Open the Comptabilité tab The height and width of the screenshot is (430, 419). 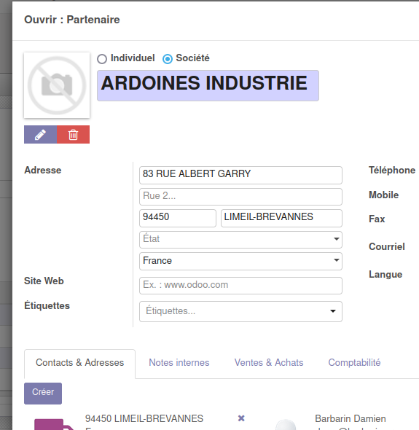[x=354, y=362]
